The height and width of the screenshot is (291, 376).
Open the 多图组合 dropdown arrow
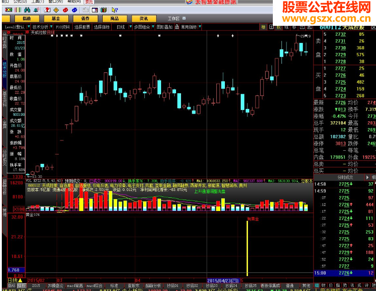pyautogui.click(x=153, y=27)
